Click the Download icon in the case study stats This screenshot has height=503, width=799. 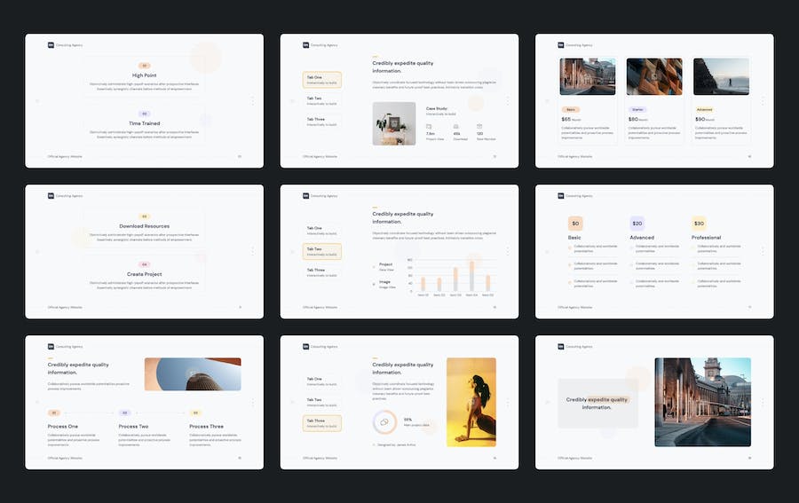pos(455,127)
